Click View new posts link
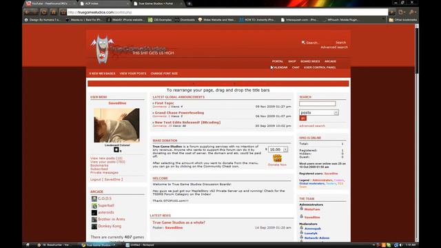 coord(106,158)
